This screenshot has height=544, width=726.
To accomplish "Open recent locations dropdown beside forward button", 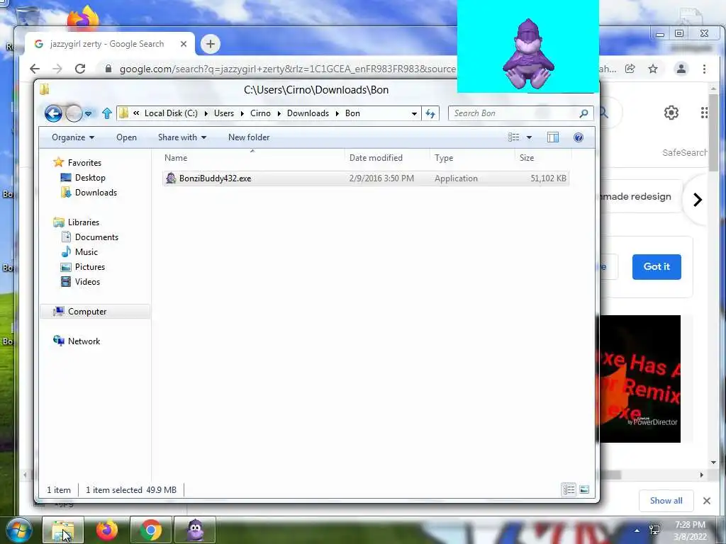I will tap(88, 114).
